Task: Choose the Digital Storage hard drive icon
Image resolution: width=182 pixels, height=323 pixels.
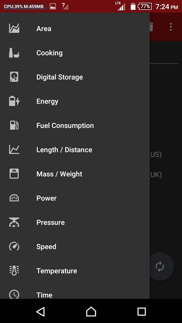Action: click(14, 77)
